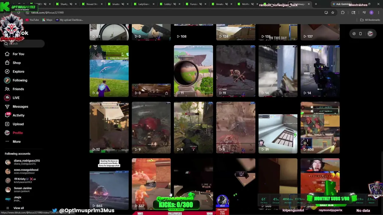Switch to the bluetec tab
Screen dimensions: 383x215
coord(116,4)
